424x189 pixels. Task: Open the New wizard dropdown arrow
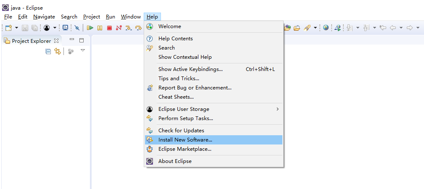tap(16, 28)
